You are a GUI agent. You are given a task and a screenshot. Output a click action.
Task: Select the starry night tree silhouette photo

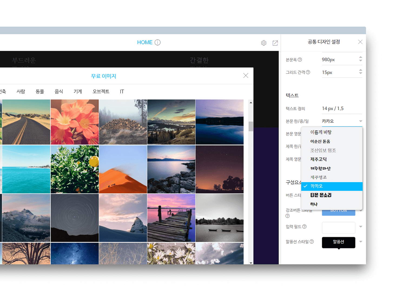(x=220, y=169)
